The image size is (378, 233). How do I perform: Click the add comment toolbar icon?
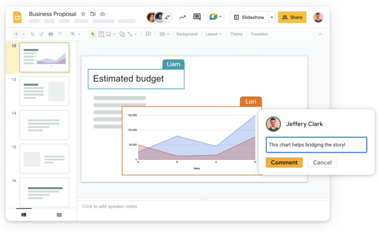[x=148, y=34]
